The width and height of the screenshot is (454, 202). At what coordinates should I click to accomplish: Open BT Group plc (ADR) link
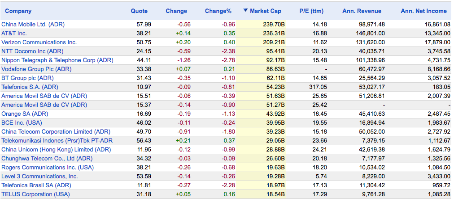(27, 78)
